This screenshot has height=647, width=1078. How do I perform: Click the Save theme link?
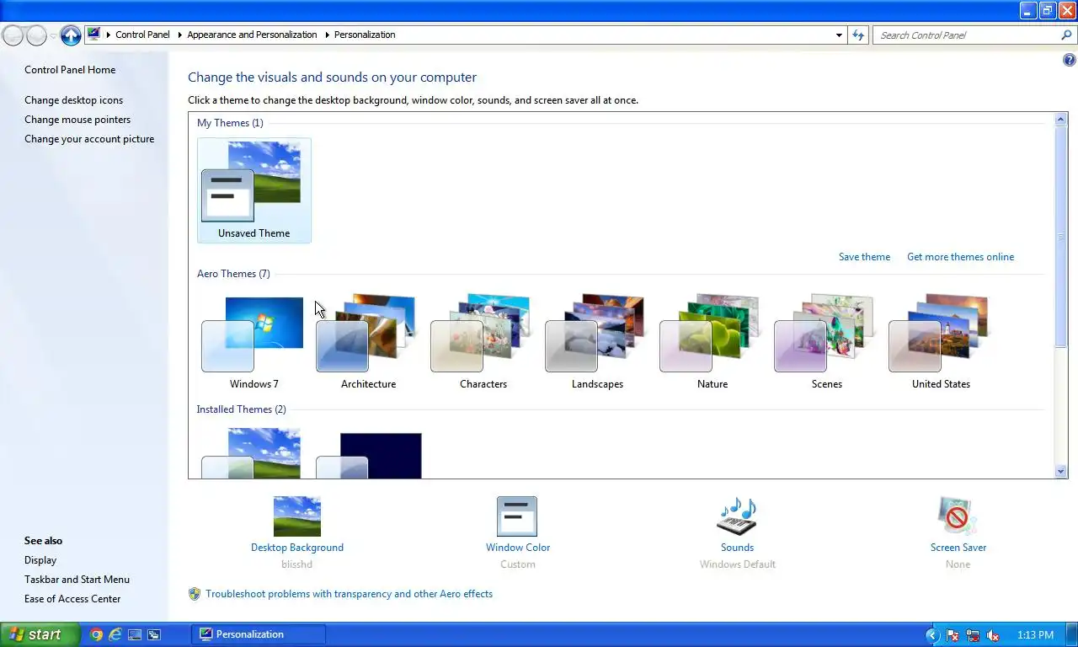pos(864,257)
